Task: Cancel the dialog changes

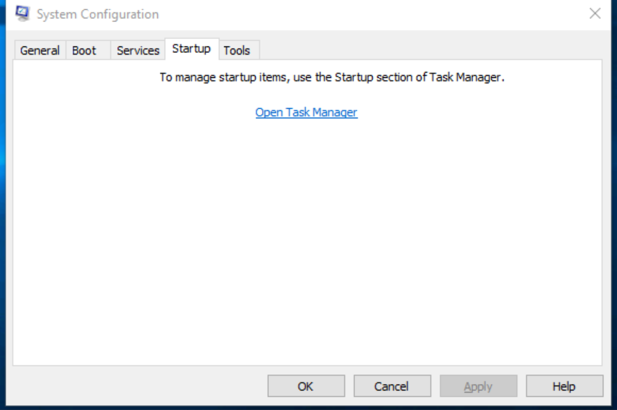Action: point(392,387)
